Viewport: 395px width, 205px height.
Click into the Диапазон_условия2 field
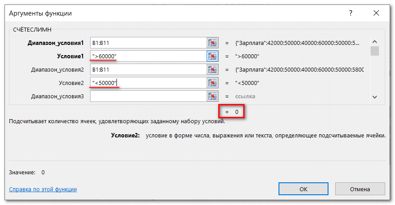click(148, 69)
